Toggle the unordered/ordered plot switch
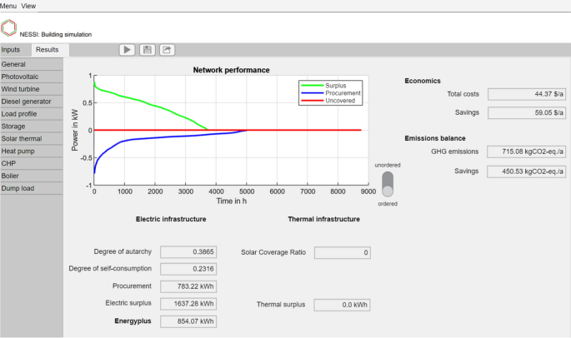This screenshot has height=338, width=571. pos(388,184)
